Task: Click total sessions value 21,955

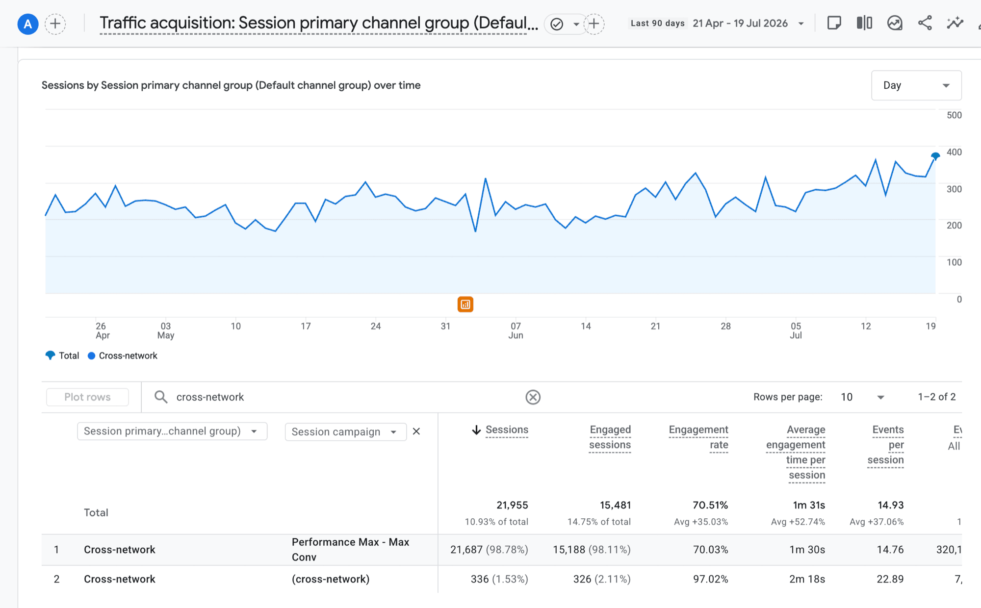Action: 512,505
